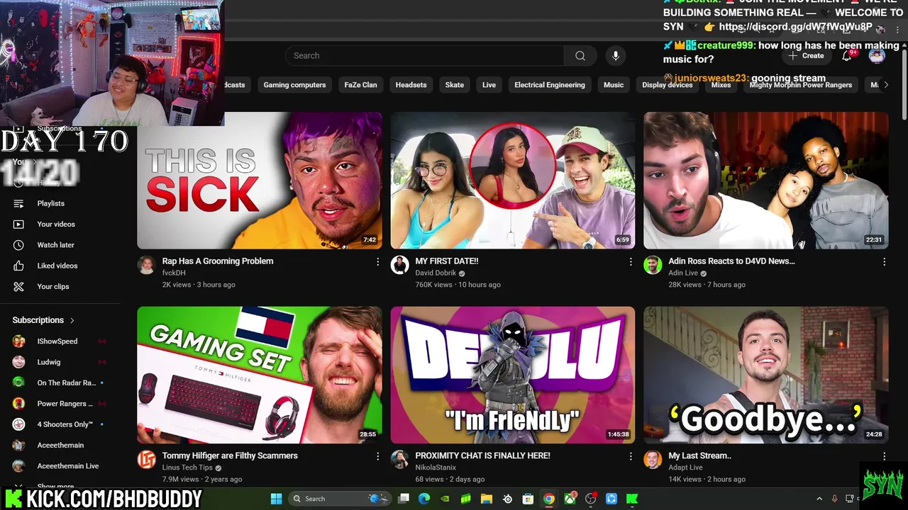Open Microsoft Store from the taskbar

point(528,499)
